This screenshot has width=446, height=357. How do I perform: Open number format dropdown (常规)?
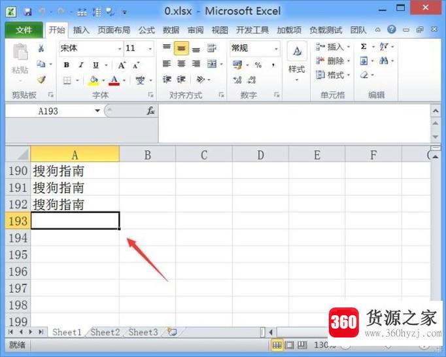[276, 48]
